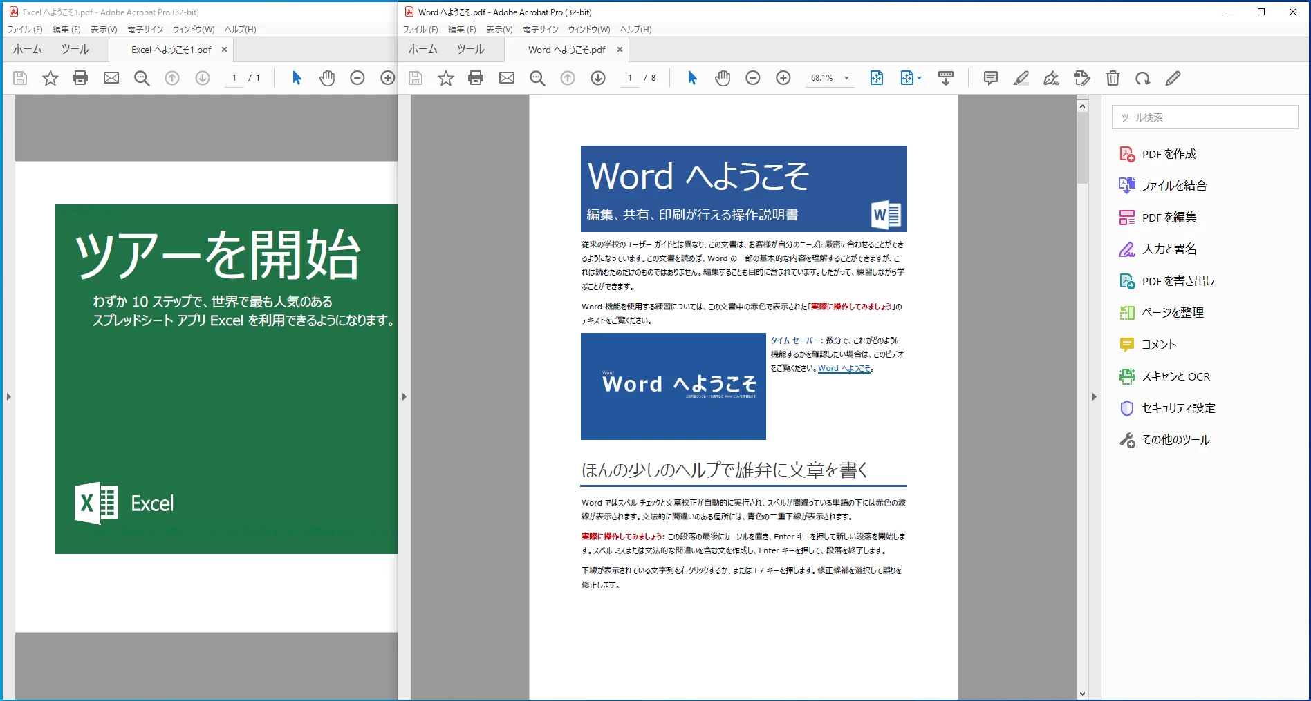This screenshot has height=701, width=1311.
Task: Open the 表示(V) menu in Word window
Action: pyautogui.click(x=499, y=29)
